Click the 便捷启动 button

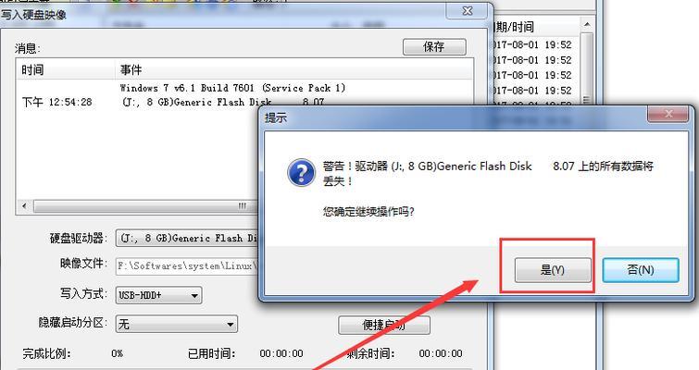[384, 325]
